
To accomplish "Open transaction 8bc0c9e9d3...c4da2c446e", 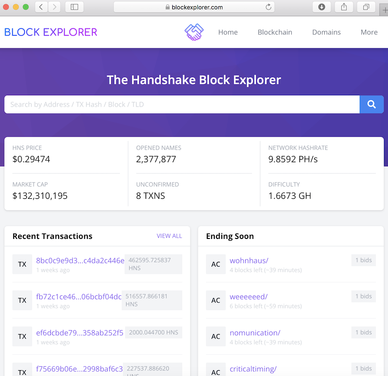I will click(x=80, y=261).
